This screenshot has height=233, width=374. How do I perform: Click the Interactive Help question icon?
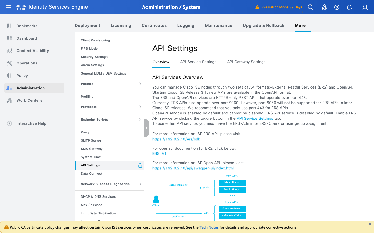click(9, 123)
